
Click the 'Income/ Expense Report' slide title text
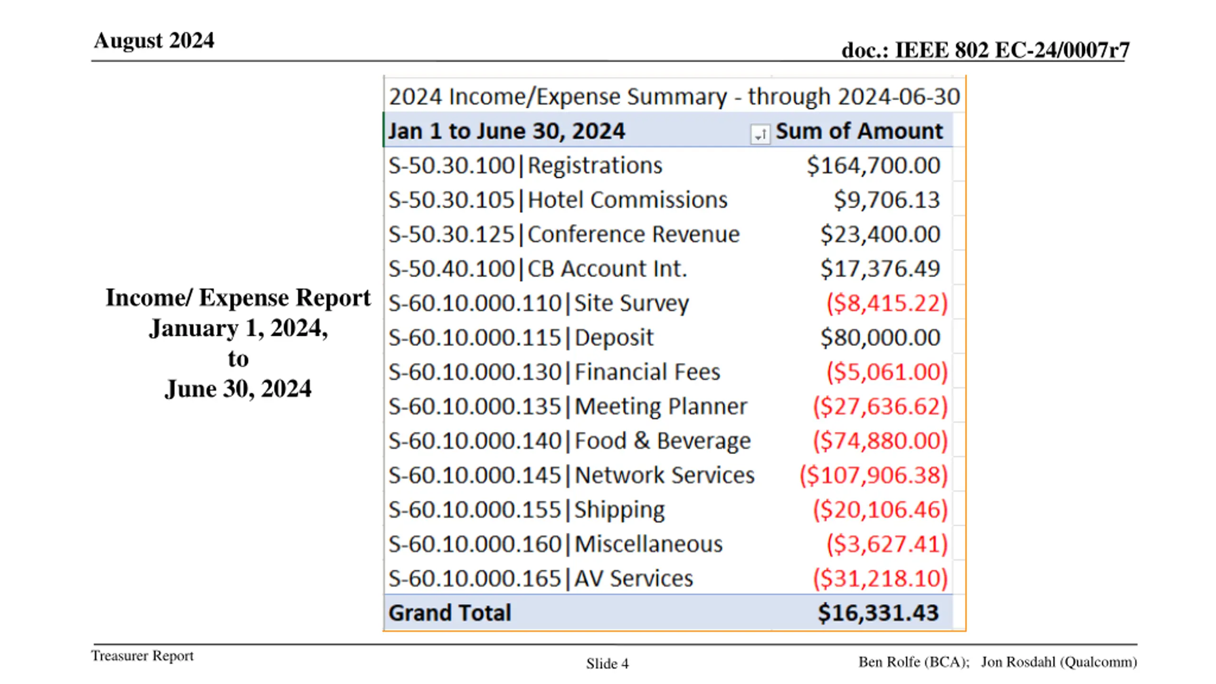[x=238, y=298]
